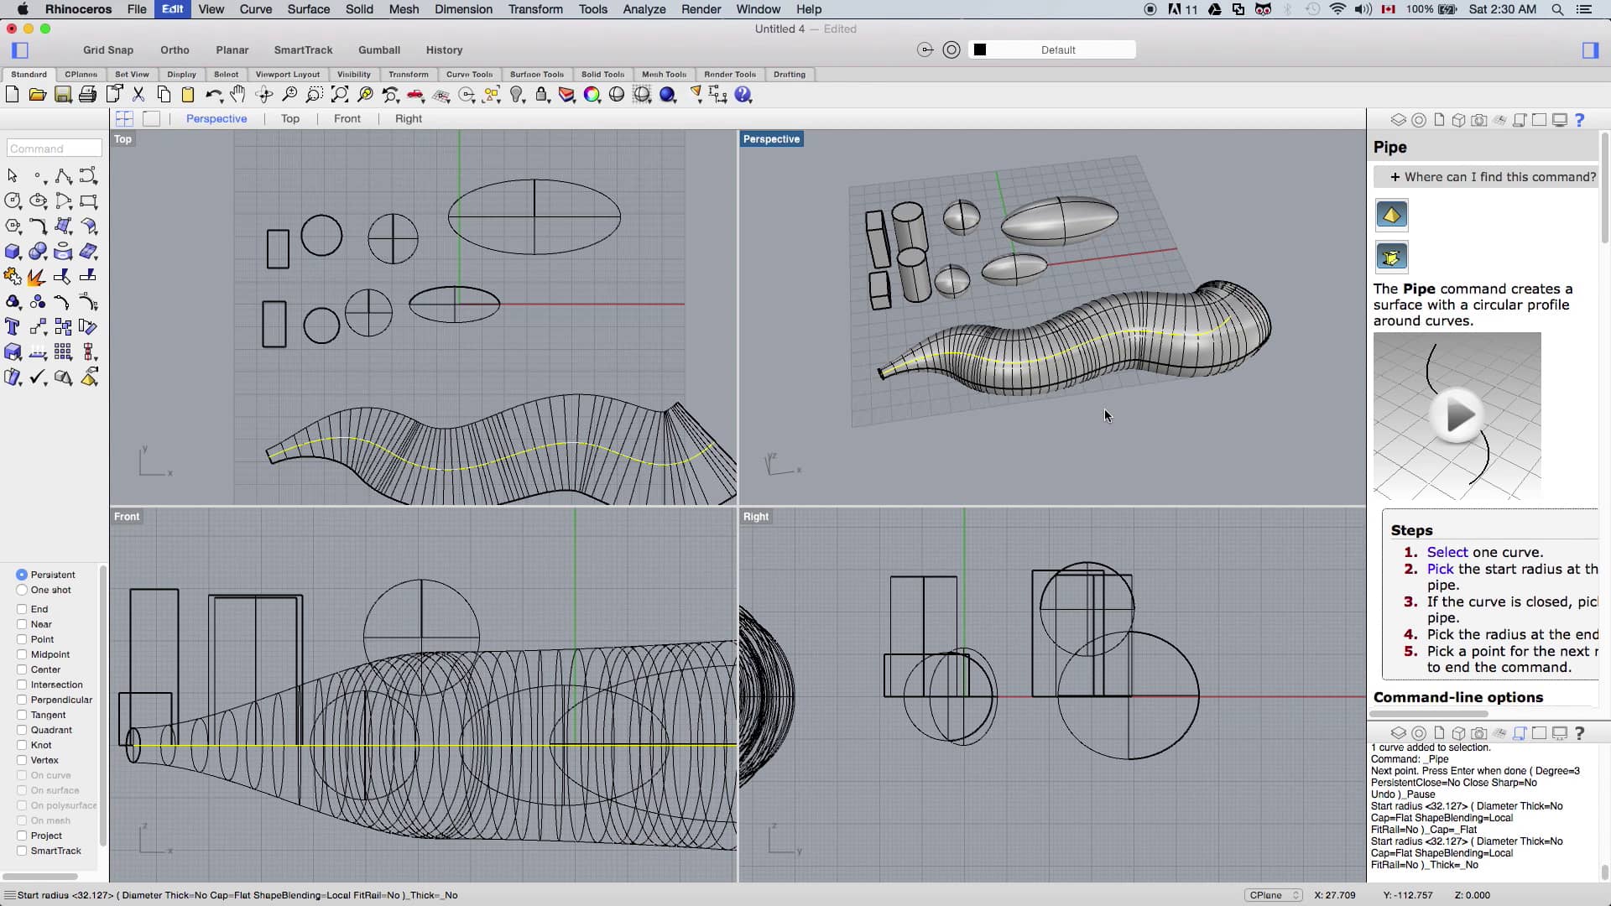This screenshot has height=906, width=1611.
Task: Select the Text object tool
Action: click(13, 327)
